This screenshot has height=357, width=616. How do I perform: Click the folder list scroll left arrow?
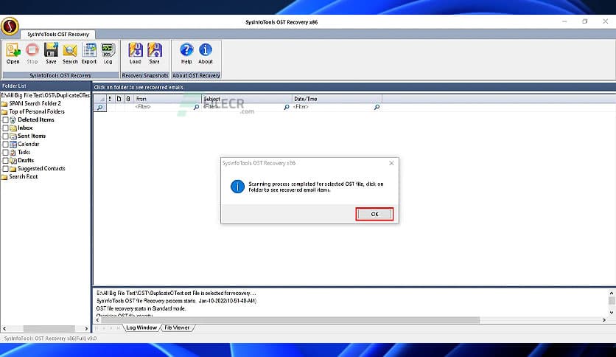click(4, 328)
